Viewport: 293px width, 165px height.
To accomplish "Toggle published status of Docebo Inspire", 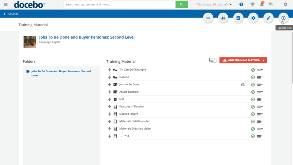I will [253, 114].
